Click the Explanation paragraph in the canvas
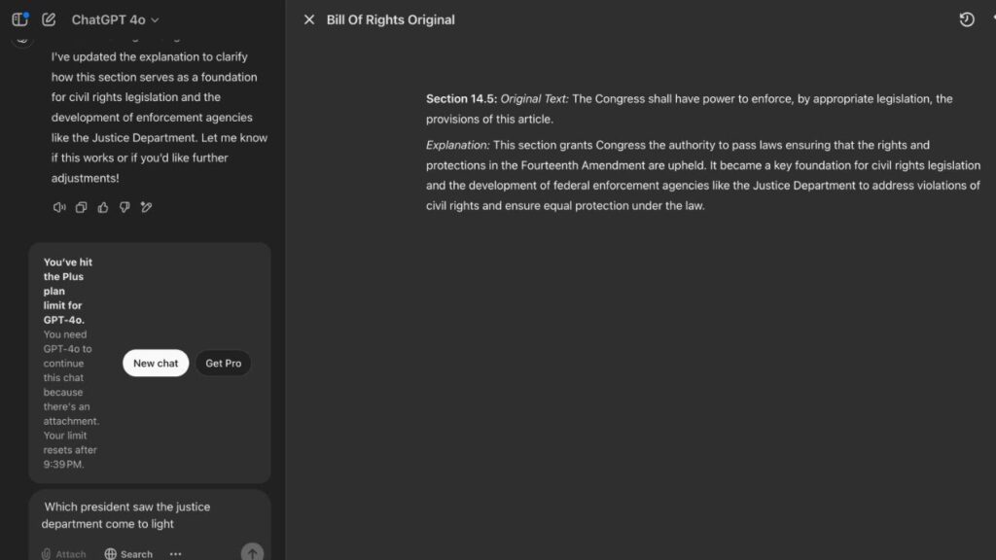Screen dimensions: 996x560 (702, 175)
